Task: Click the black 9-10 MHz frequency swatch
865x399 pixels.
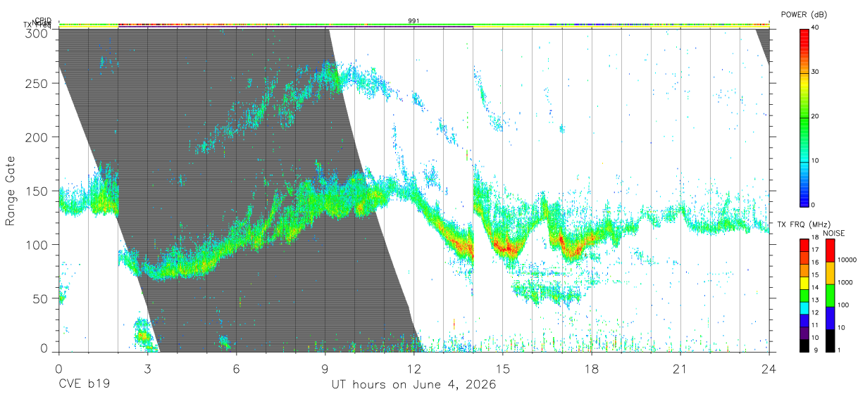Action: click(804, 344)
